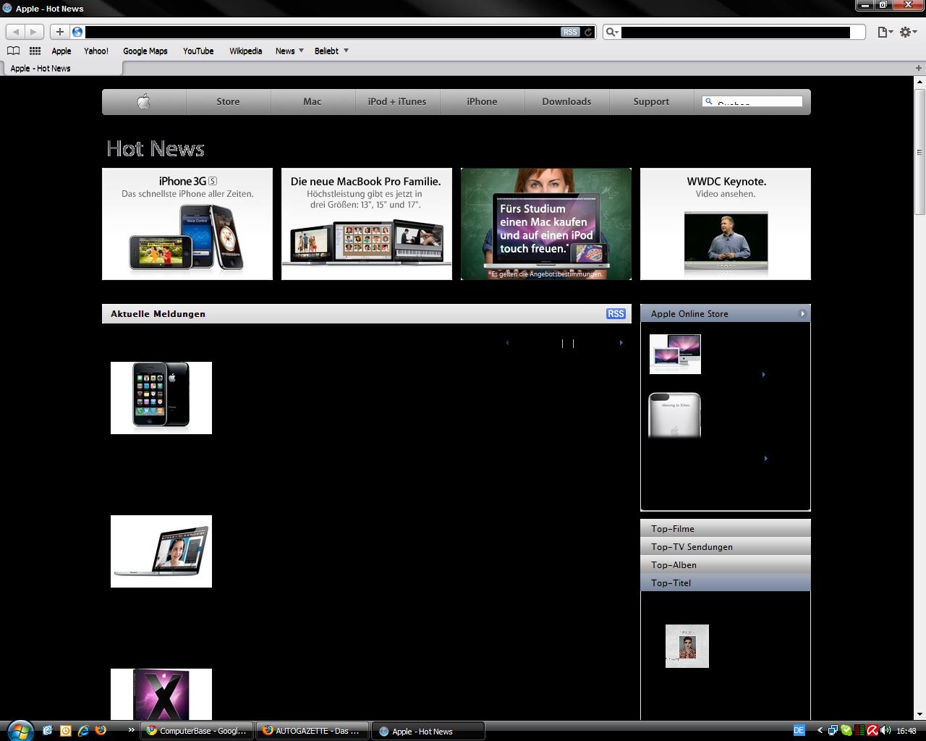Image resolution: width=926 pixels, height=741 pixels.
Task: Open the Apple bookmark in bookmarks bar
Action: pyautogui.click(x=61, y=51)
